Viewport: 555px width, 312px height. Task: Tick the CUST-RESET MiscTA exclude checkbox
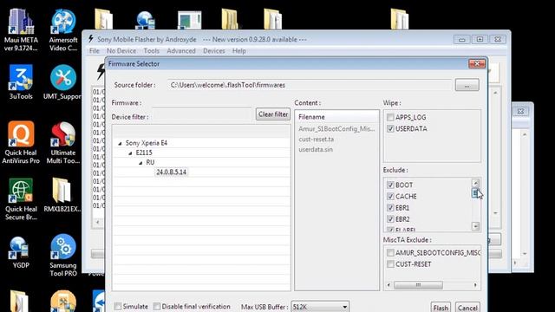pos(390,264)
